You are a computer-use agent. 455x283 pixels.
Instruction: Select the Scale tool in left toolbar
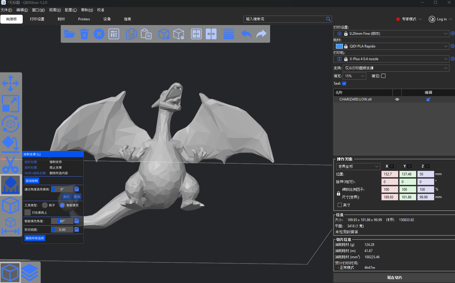pos(11,103)
